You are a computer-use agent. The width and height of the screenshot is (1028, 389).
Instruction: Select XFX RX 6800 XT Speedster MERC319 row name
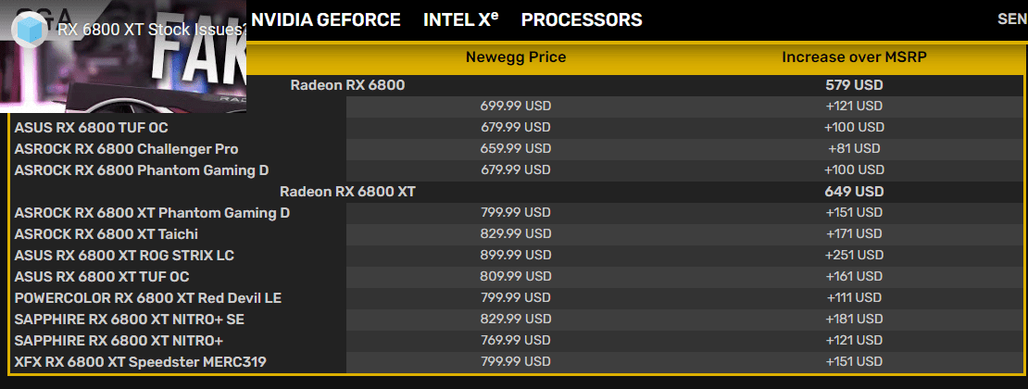click(140, 361)
